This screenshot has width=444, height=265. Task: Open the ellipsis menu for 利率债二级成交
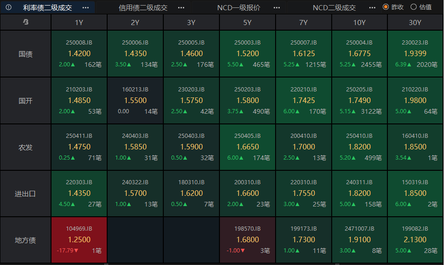pyautogui.click(x=85, y=7)
